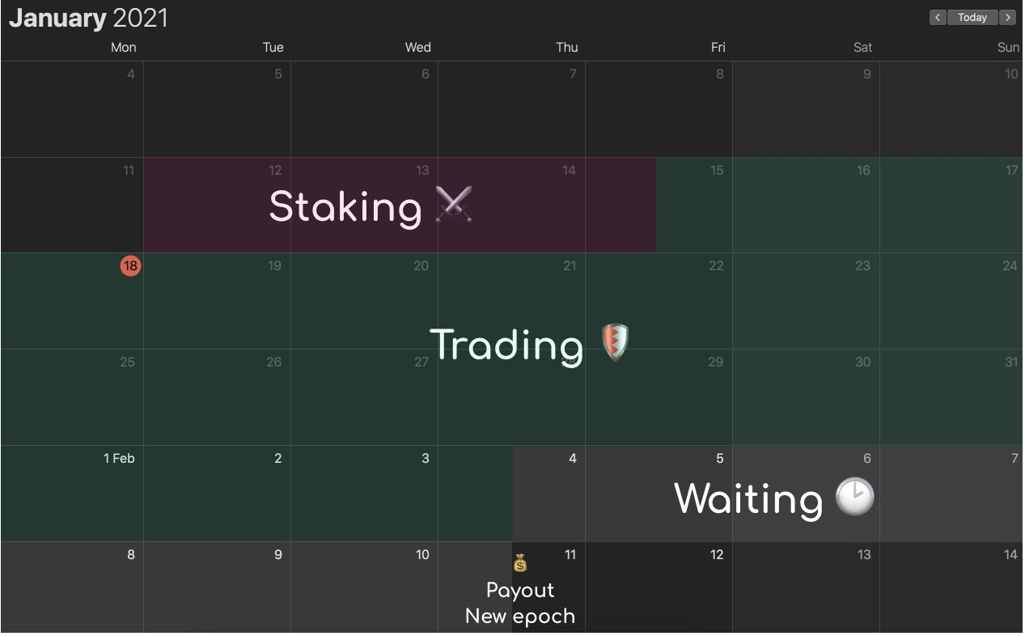
Task: Select the Mon column header
Action: (123, 47)
